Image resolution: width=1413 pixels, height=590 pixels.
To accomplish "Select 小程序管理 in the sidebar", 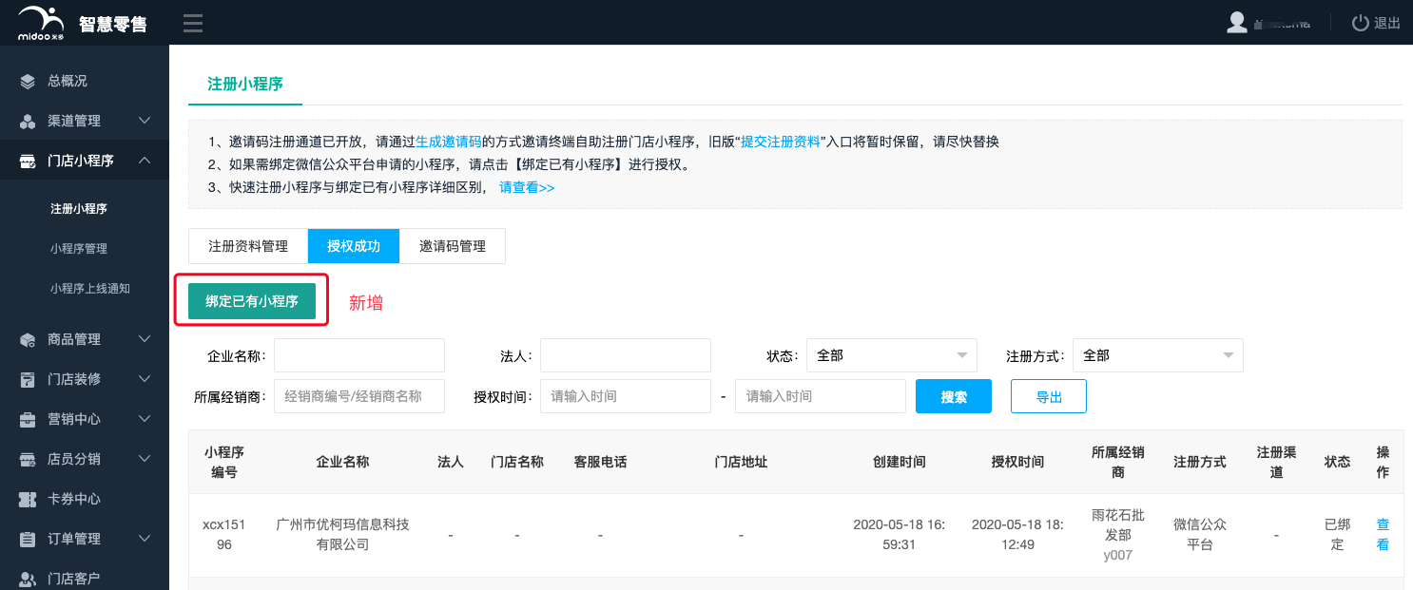I will coord(79,249).
